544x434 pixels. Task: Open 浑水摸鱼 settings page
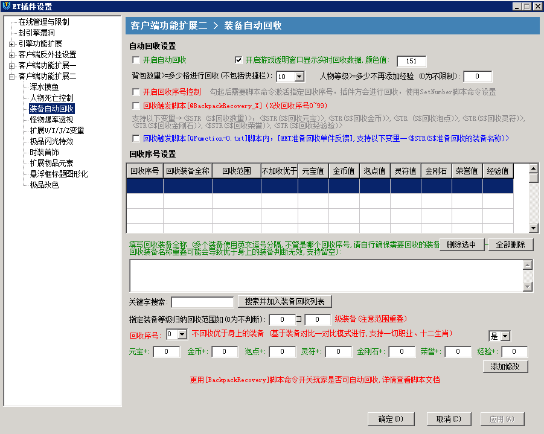(44, 87)
